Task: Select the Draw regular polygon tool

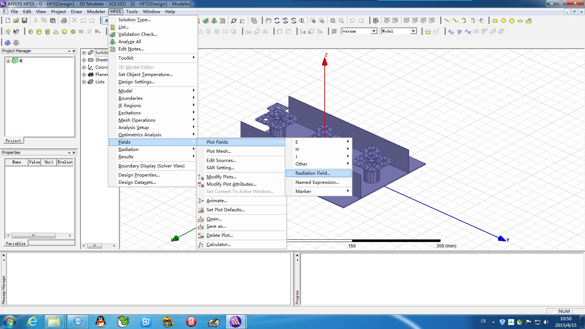Action: [x=512, y=21]
